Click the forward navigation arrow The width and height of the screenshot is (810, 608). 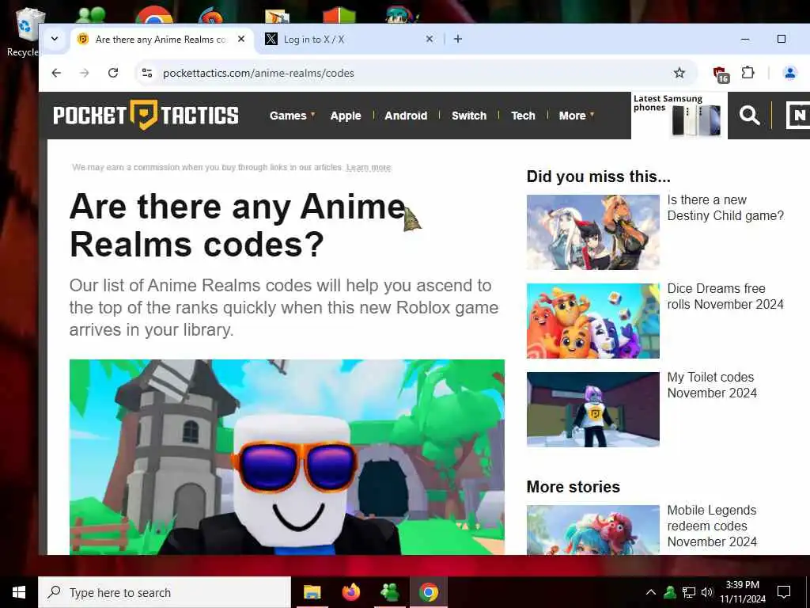(x=84, y=73)
